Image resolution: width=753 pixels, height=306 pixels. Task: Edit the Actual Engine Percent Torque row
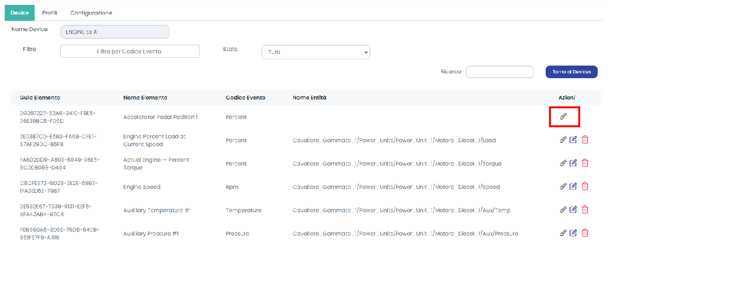coord(573,163)
